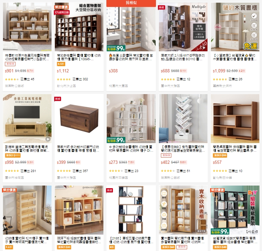Click the 滿額折$60 tag on solid wood cabinet

(168, 247)
